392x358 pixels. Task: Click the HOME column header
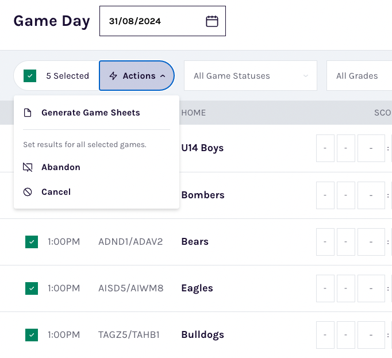point(193,113)
